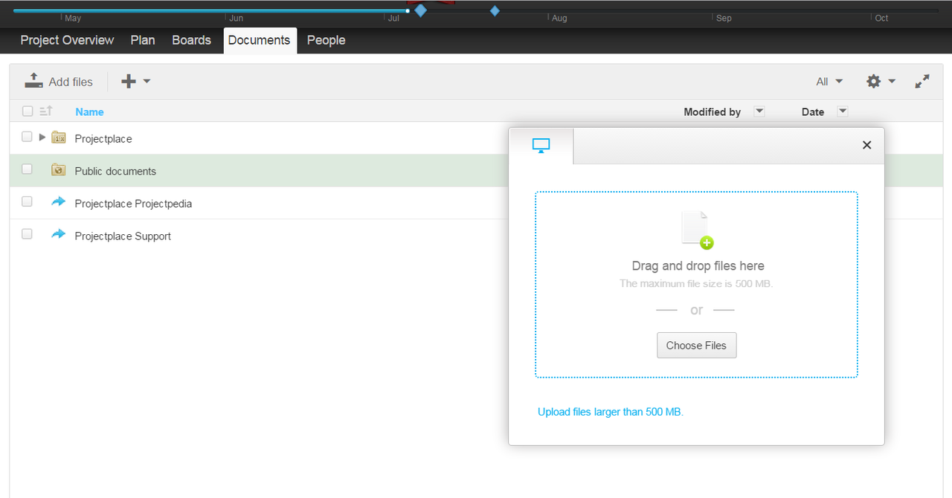Click the Modified by column header
952x498 pixels.
click(712, 111)
